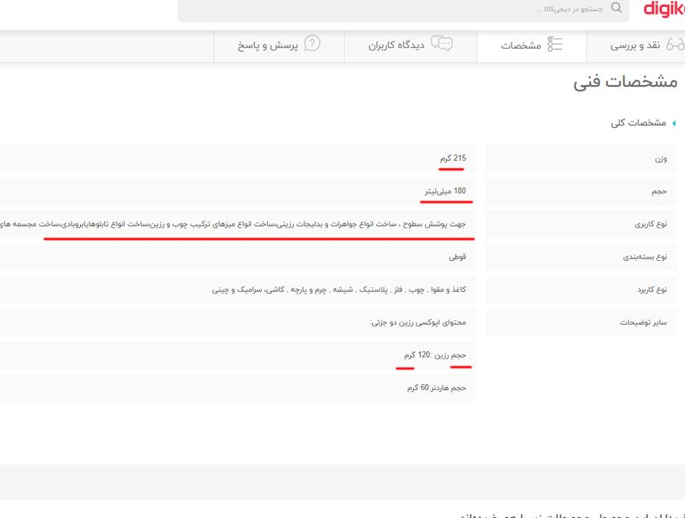The width and height of the screenshot is (685, 518).
Task: Select the نوع کاربرد label cell
Action: tap(581, 290)
